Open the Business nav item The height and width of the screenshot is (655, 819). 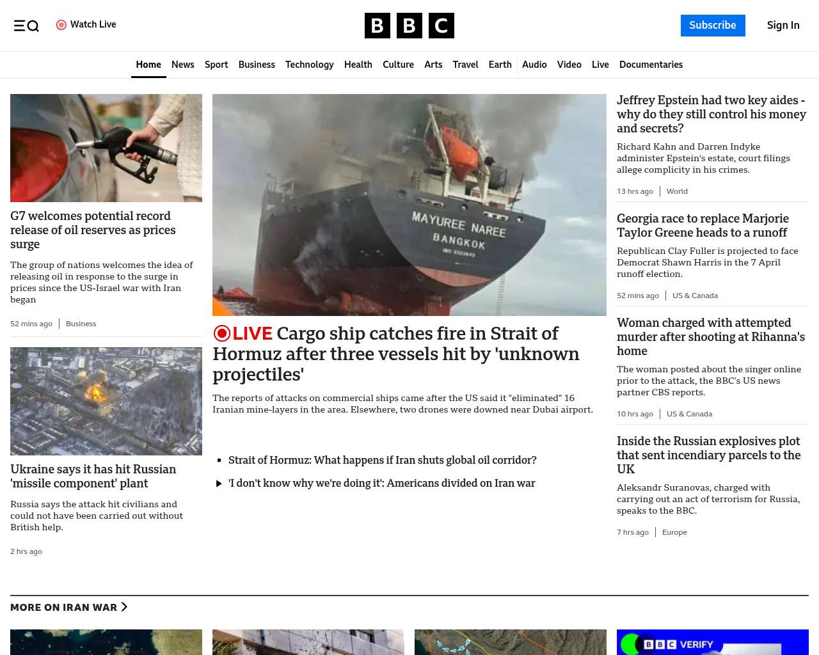(x=257, y=65)
